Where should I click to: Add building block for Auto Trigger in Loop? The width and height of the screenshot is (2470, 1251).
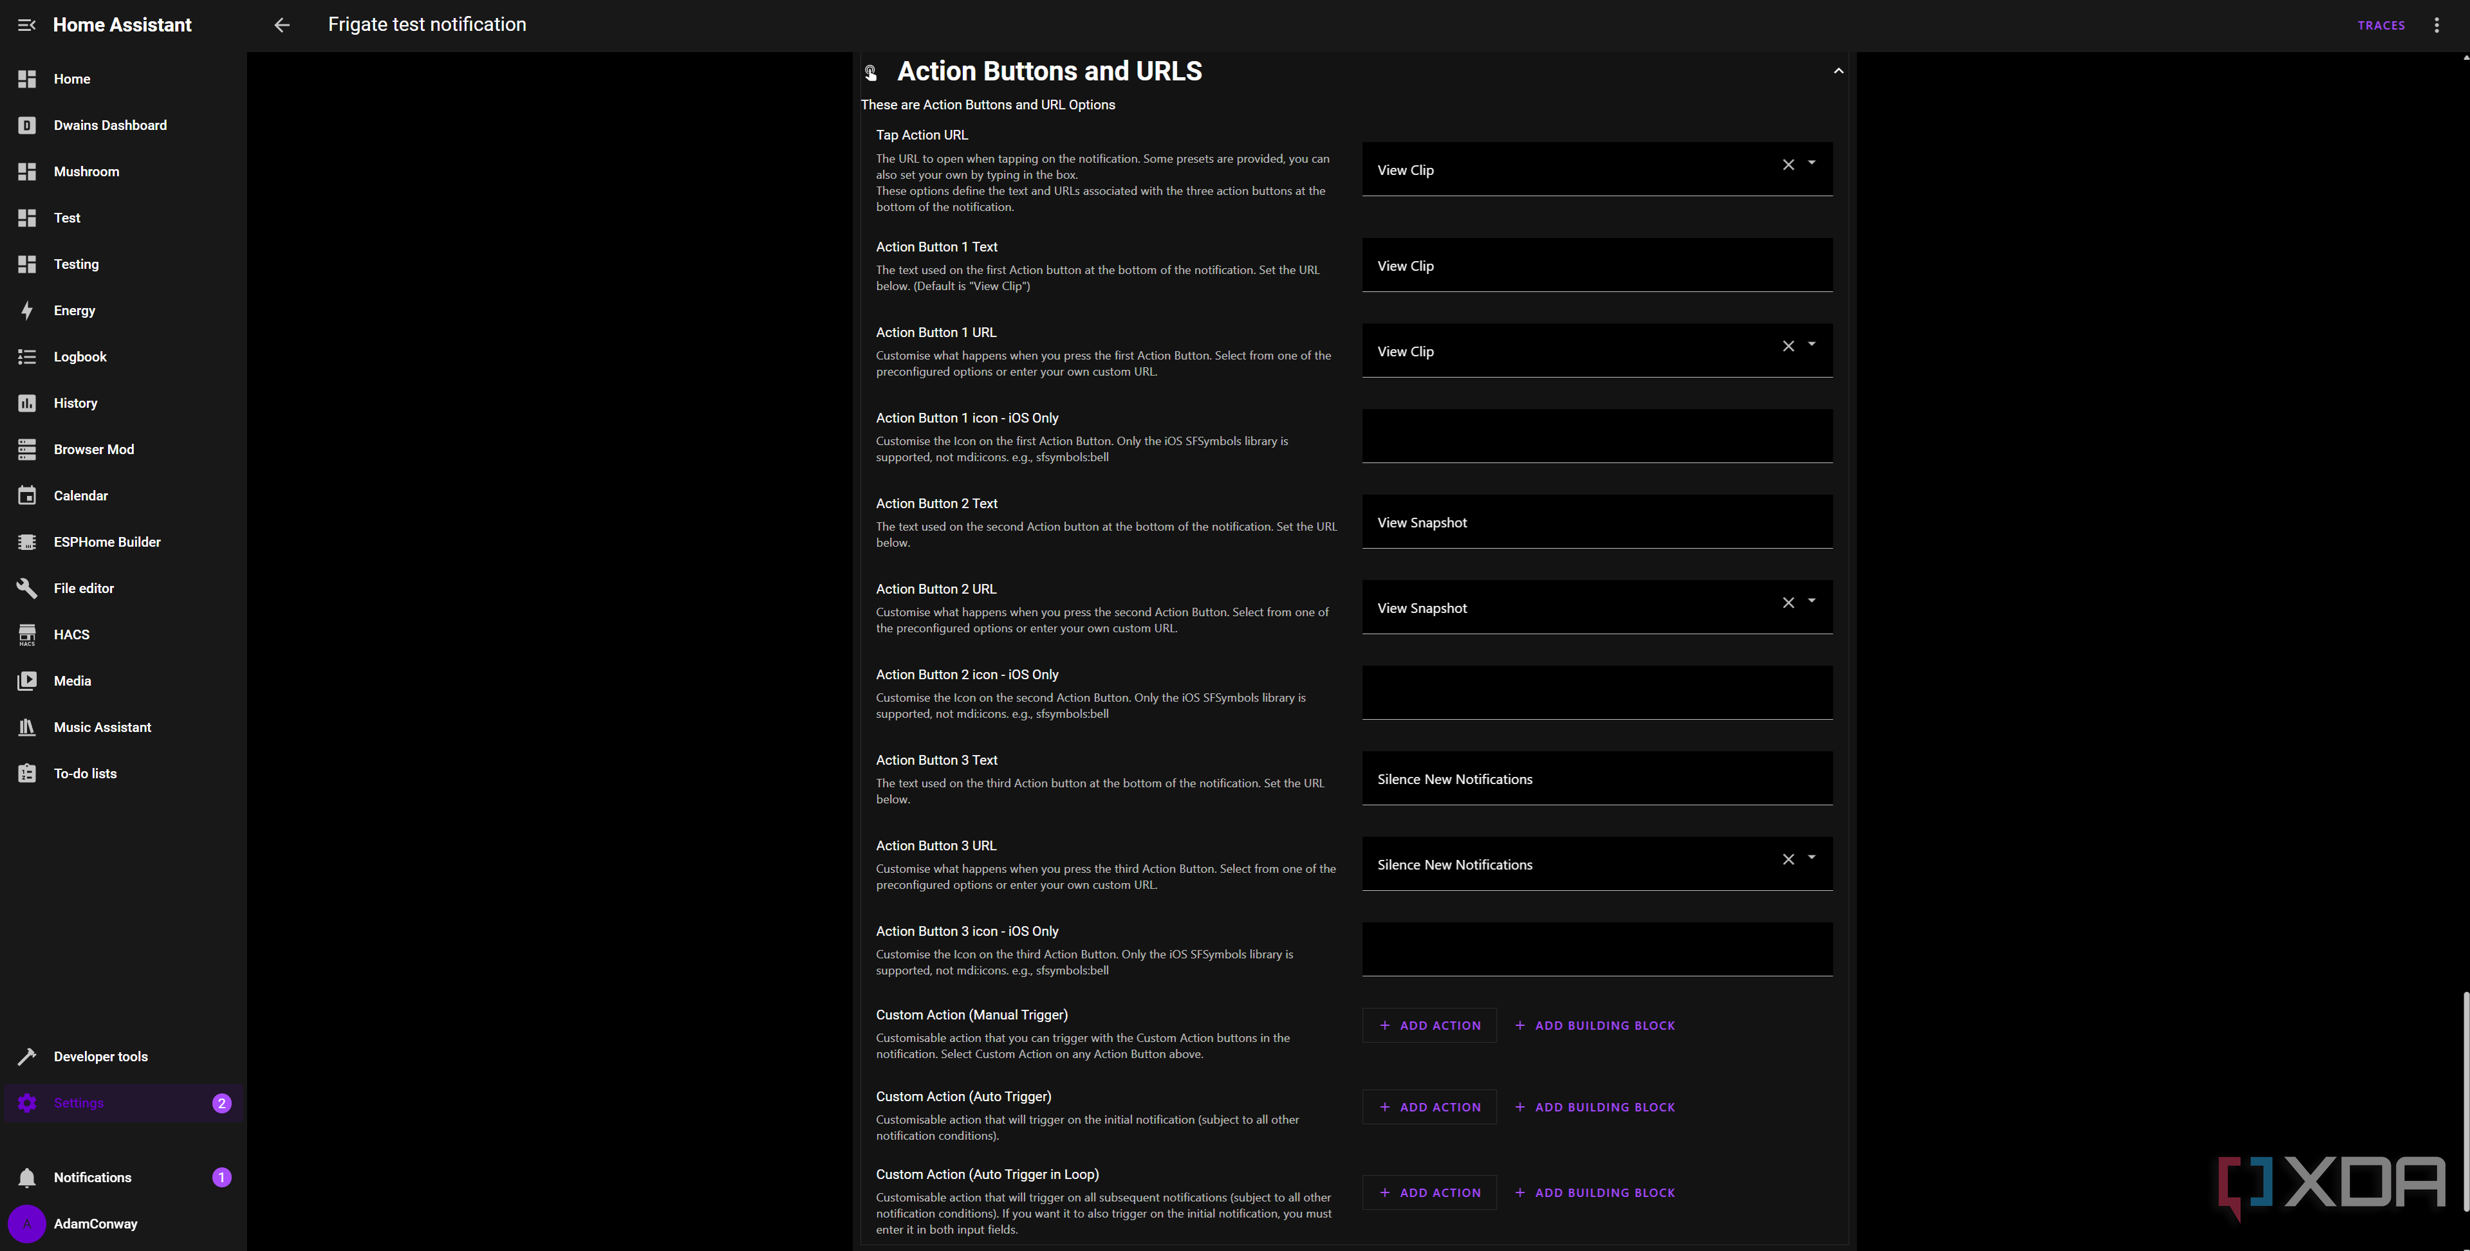[1595, 1192]
